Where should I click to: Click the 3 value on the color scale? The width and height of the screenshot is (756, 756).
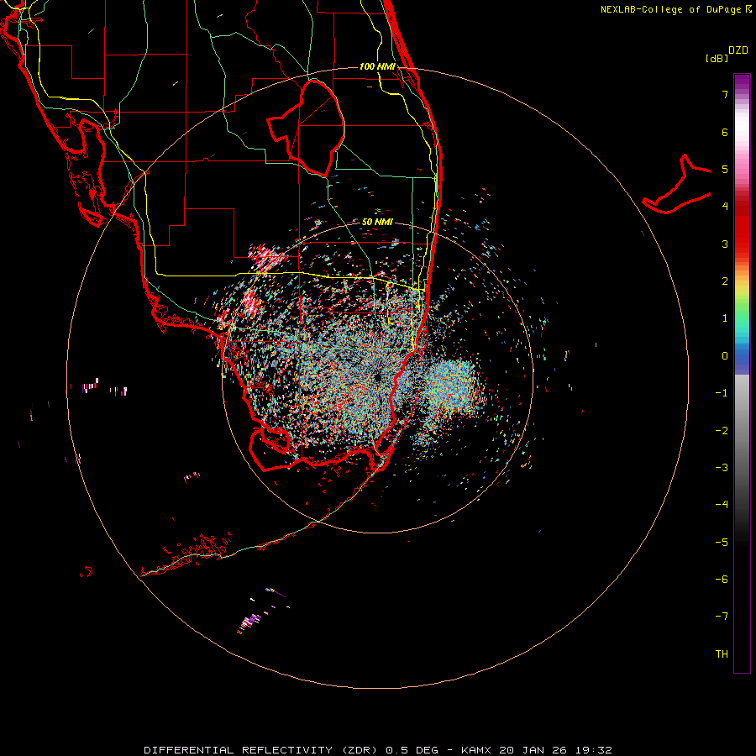tap(725, 244)
